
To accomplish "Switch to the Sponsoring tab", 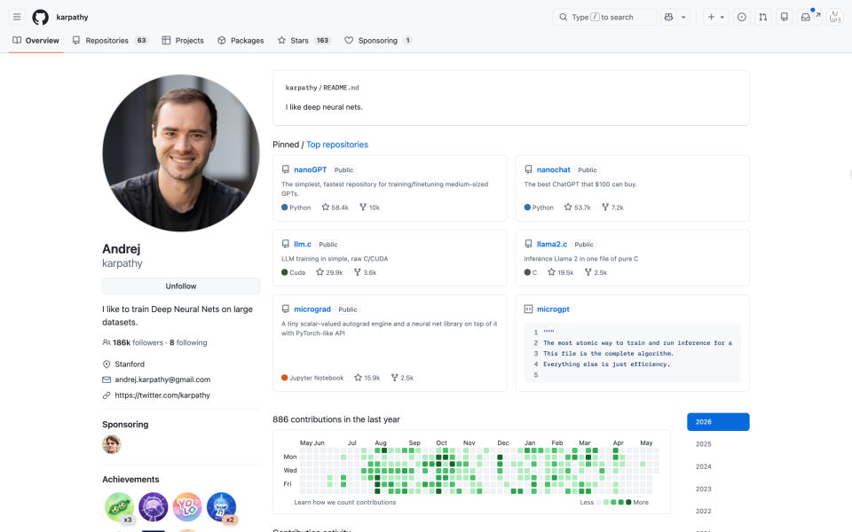I will point(378,40).
